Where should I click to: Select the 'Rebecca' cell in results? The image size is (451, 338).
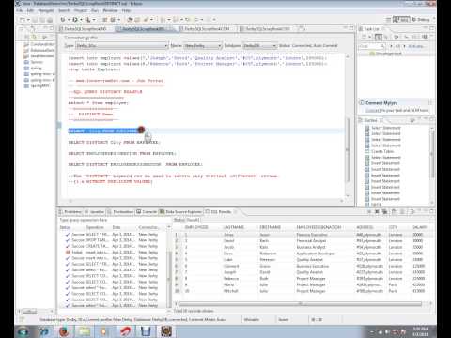(x=231, y=279)
